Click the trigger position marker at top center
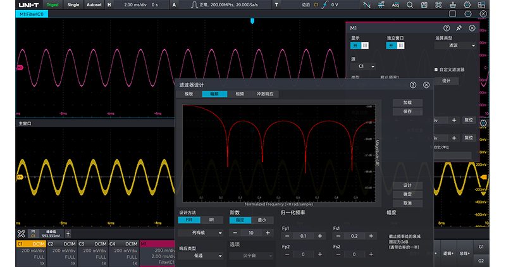Viewport: 506px width, 267px height. click(x=252, y=21)
